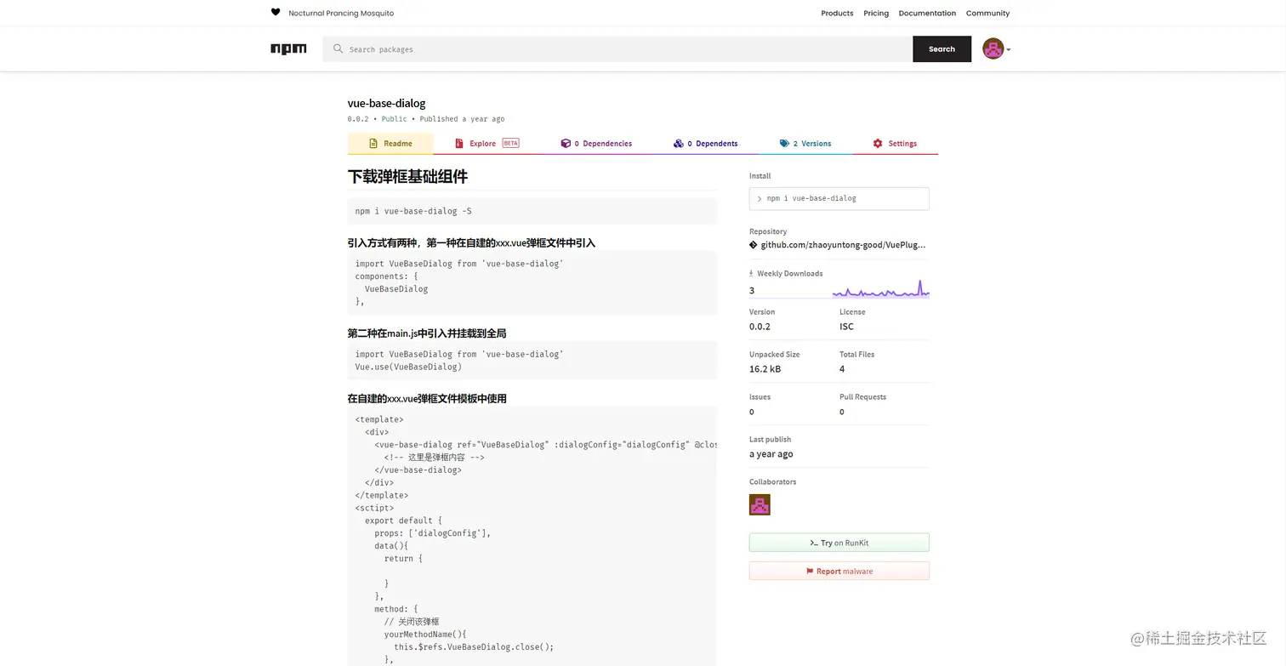Image resolution: width=1286 pixels, height=666 pixels.
Task: Open the Documentation link
Action: tap(927, 13)
